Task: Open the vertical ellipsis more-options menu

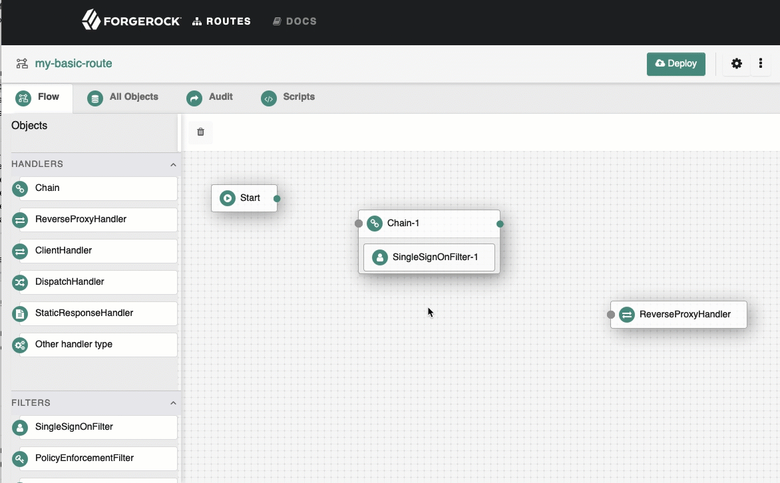Action: click(x=761, y=63)
